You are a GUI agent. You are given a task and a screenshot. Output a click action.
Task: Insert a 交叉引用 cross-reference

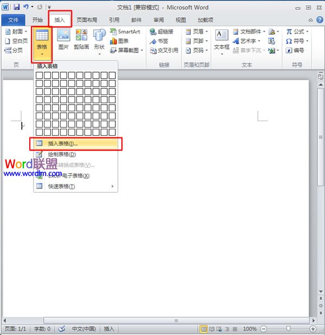coord(164,50)
